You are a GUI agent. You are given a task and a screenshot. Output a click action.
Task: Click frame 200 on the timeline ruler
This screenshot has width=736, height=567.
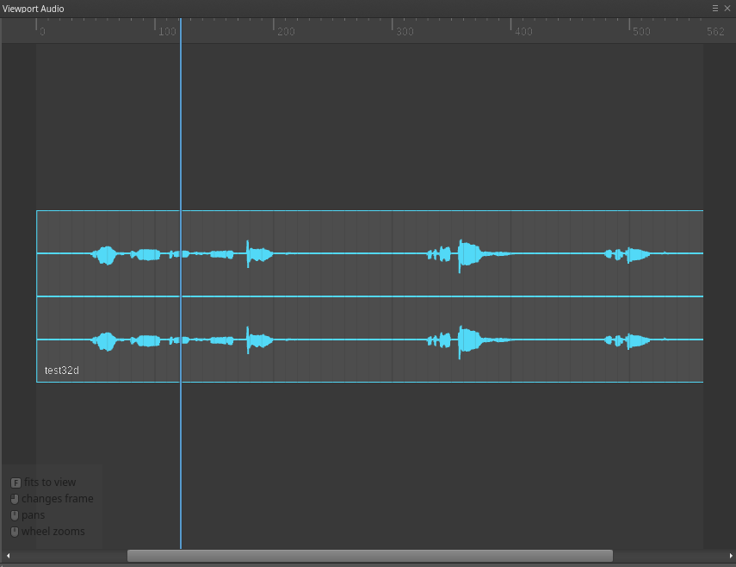click(x=285, y=31)
